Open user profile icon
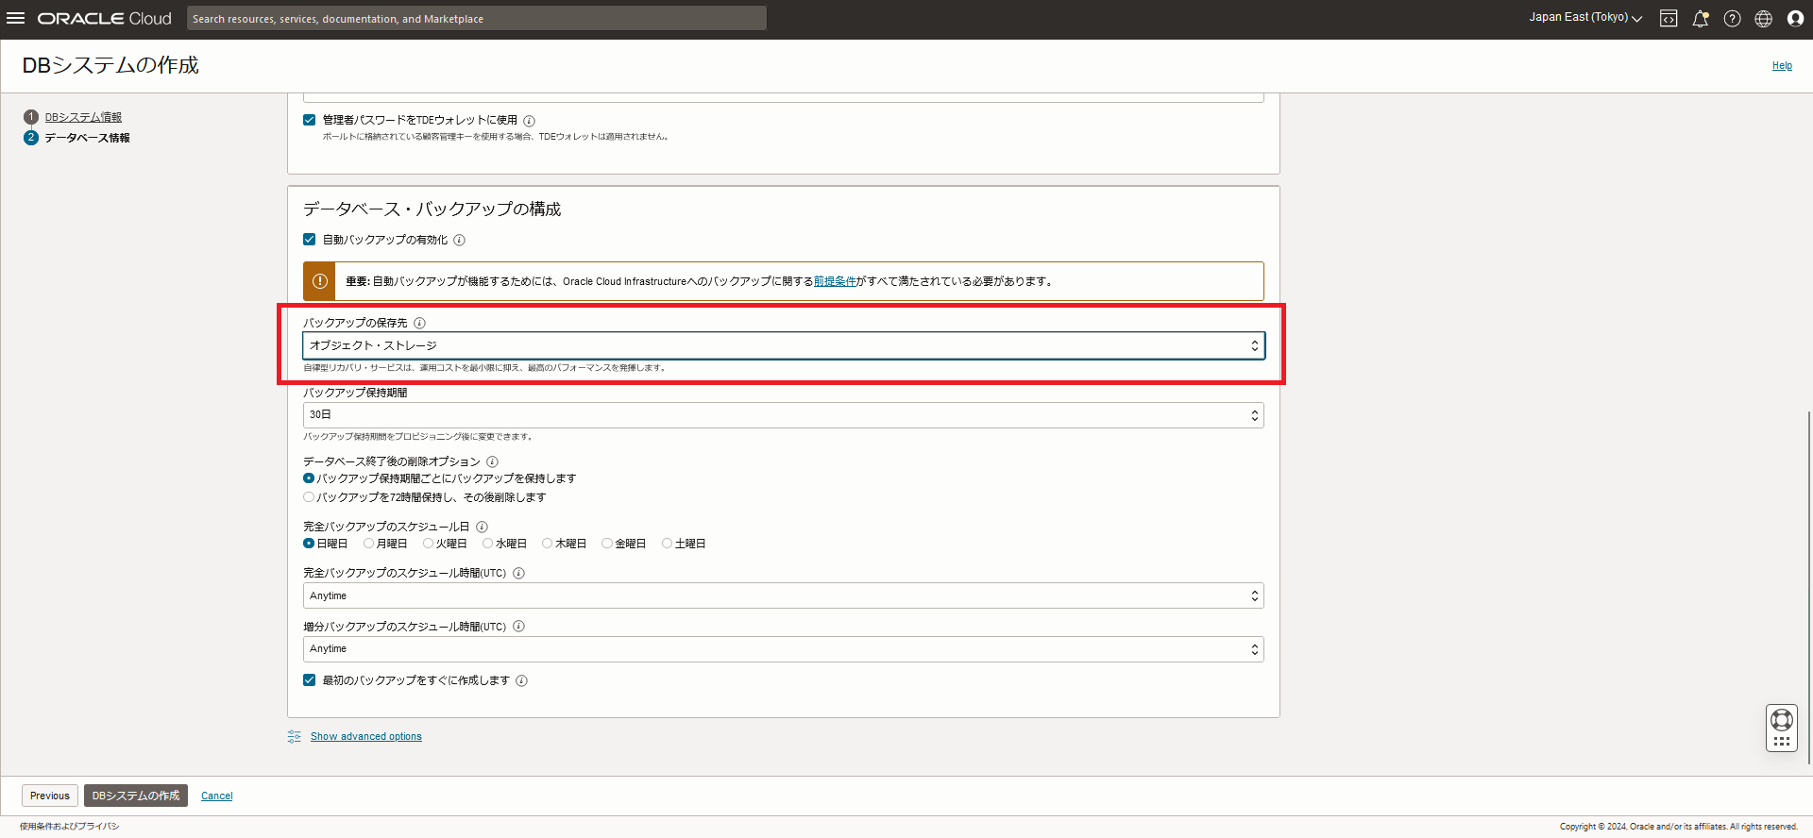The width and height of the screenshot is (1813, 838). (1795, 19)
